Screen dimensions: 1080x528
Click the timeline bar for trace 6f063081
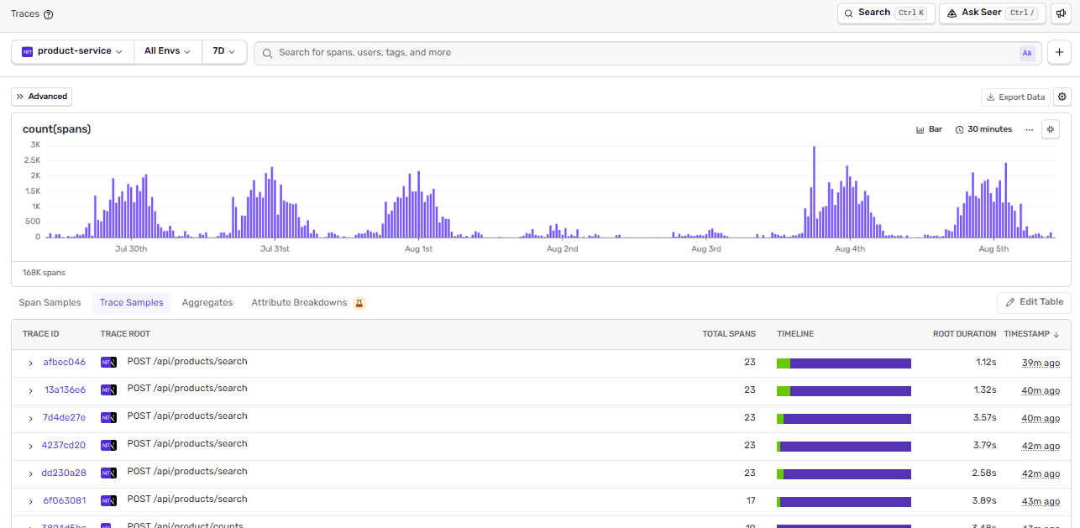[x=844, y=502]
